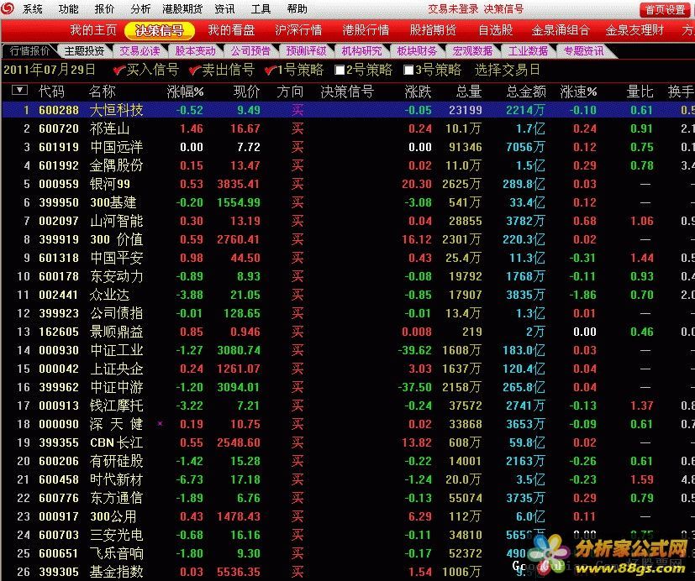Screen dimensions: 695x581
Task: Select stock row 中国平安
Action: [348, 258]
